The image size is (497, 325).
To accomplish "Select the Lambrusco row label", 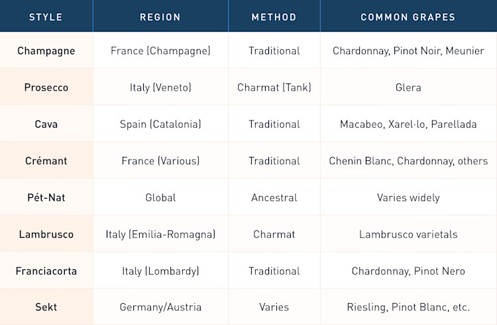I will click(x=46, y=234).
